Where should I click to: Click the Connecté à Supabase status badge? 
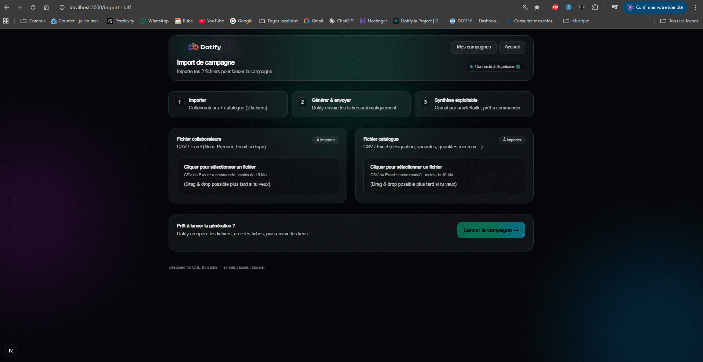495,66
